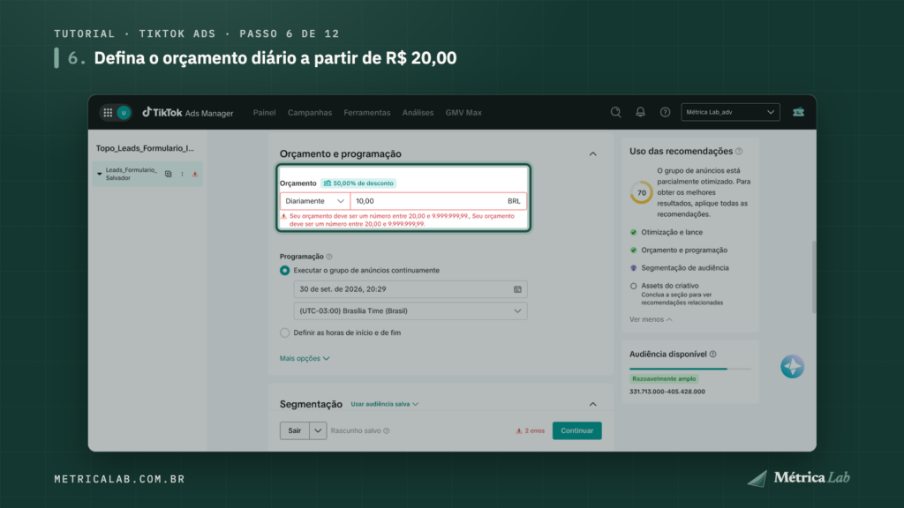
Task: Collapse the Segmentação section
Action: pyautogui.click(x=592, y=404)
